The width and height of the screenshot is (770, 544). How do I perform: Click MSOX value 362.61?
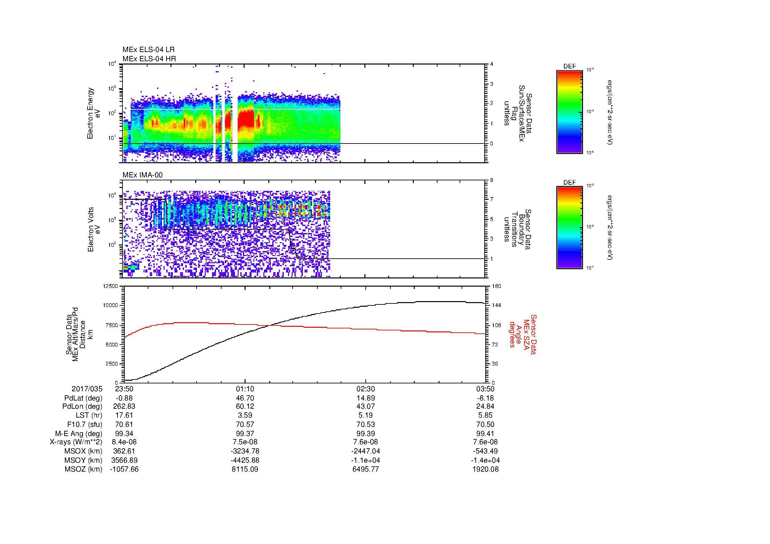tap(124, 451)
